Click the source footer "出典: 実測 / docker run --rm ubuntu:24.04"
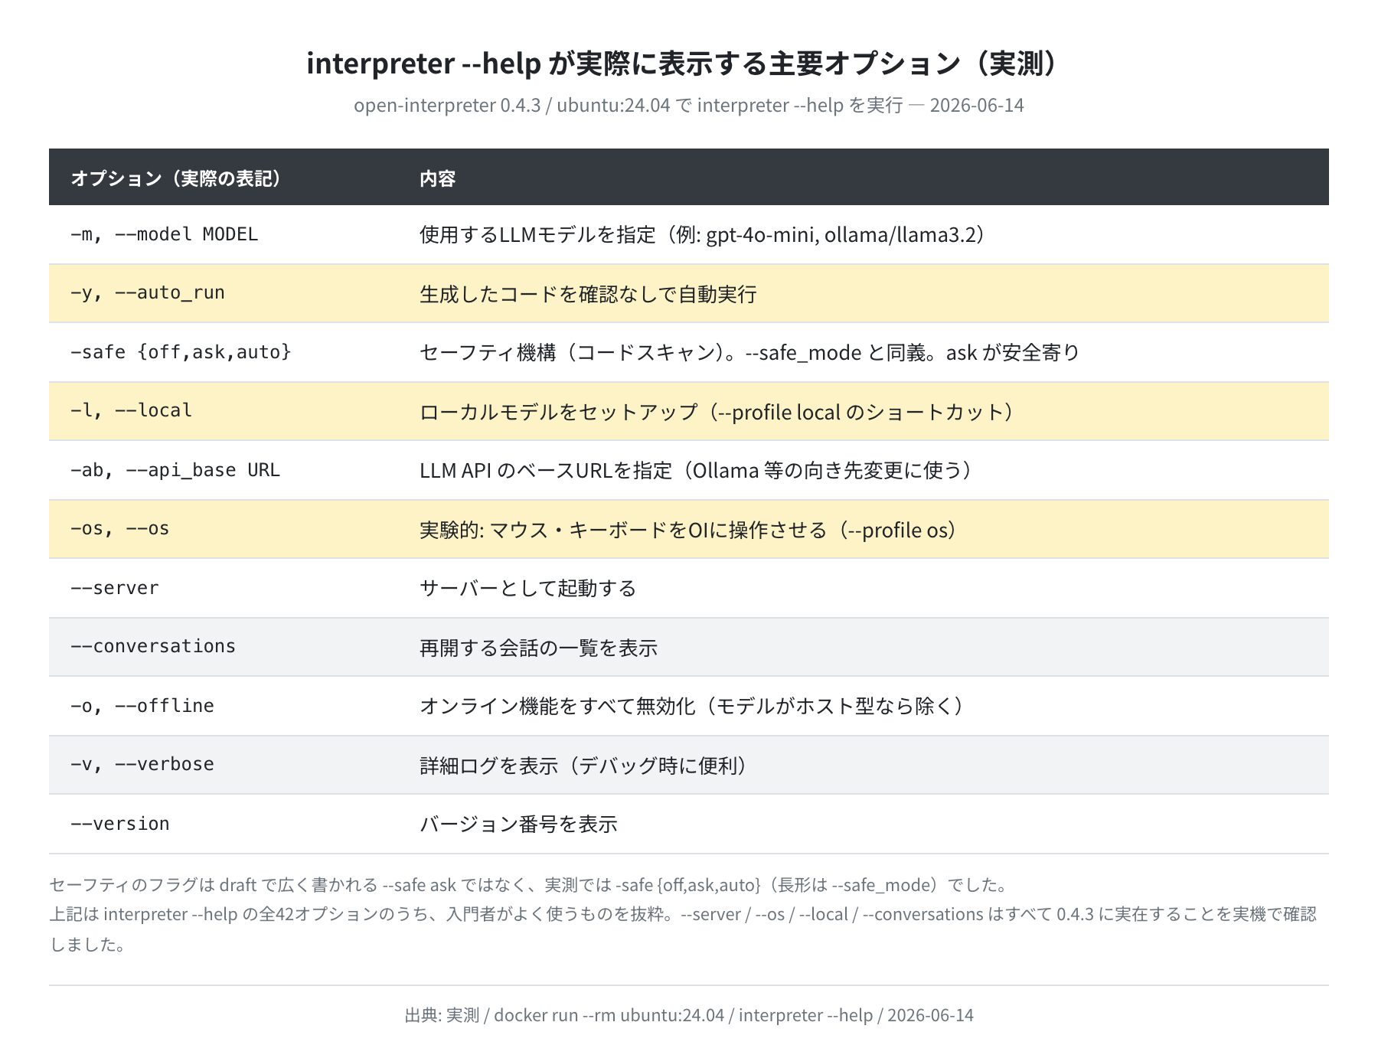1378x1058 pixels. coord(689,1015)
